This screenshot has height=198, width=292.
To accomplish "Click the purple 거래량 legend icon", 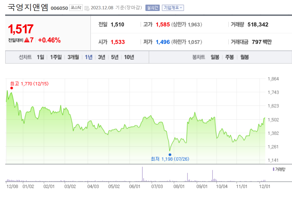I will (274, 169).
